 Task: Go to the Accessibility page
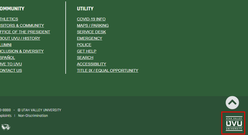pos(91,64)
